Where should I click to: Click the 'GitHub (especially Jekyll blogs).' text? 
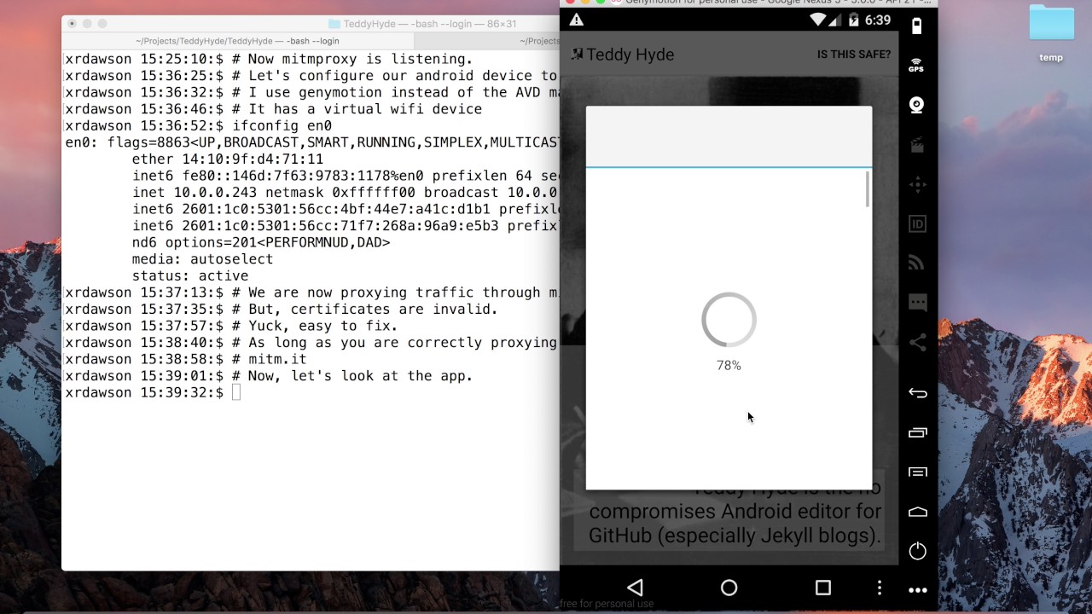[x=735, y=536]
